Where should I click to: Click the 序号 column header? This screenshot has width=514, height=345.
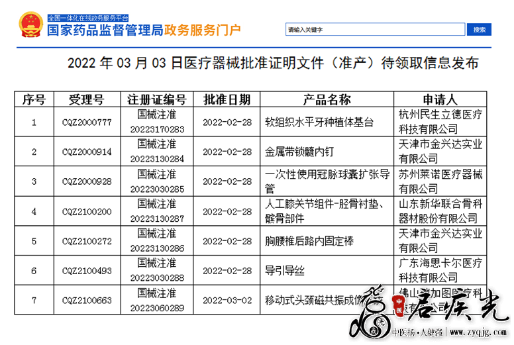(x=34, y=99)
